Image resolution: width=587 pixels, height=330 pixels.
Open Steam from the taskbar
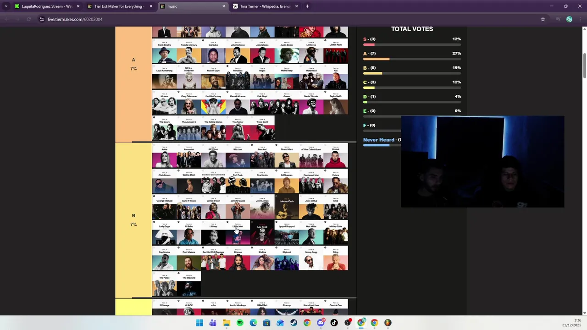pos(293,323)
